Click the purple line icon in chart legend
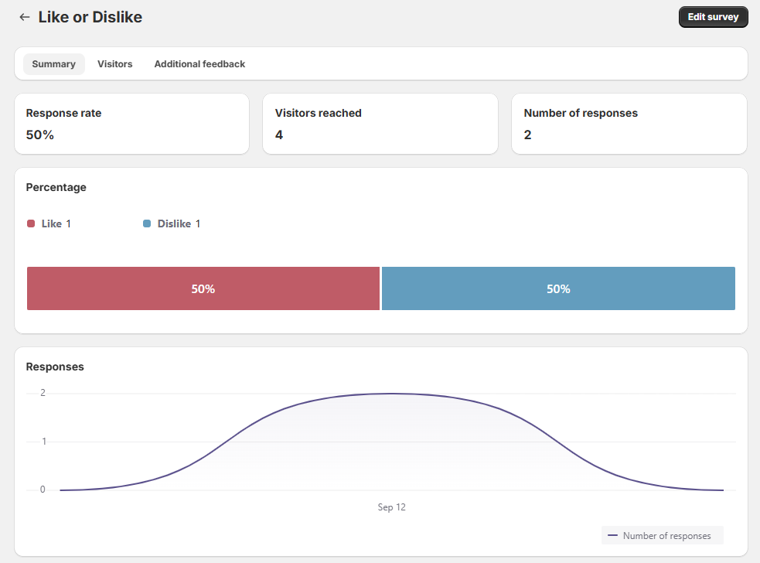760x563 pixels. click(x=613, y=535)
